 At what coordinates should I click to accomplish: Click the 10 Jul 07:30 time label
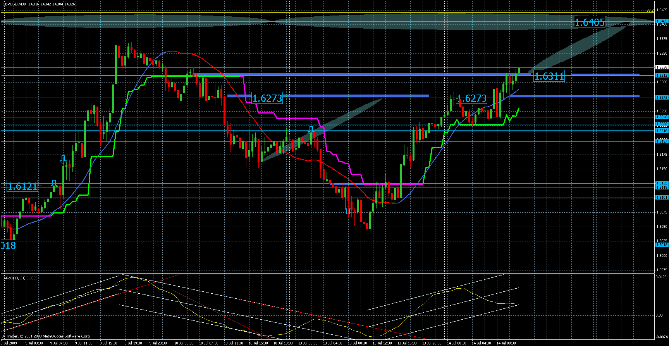tap(209, 343)
